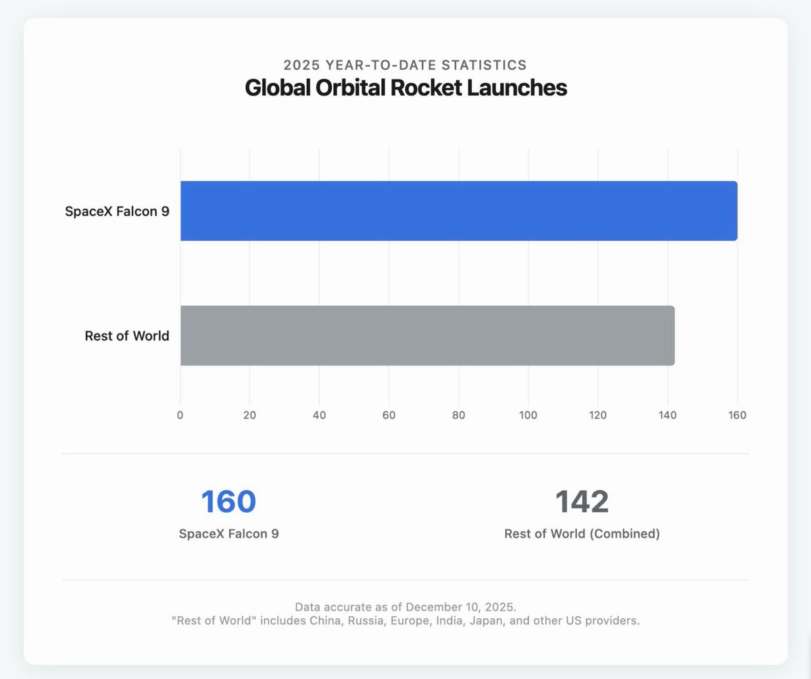This screenshot has width=811, height=679.
Task: Click the x-axis tick label 120
Action: pos(598,415)
